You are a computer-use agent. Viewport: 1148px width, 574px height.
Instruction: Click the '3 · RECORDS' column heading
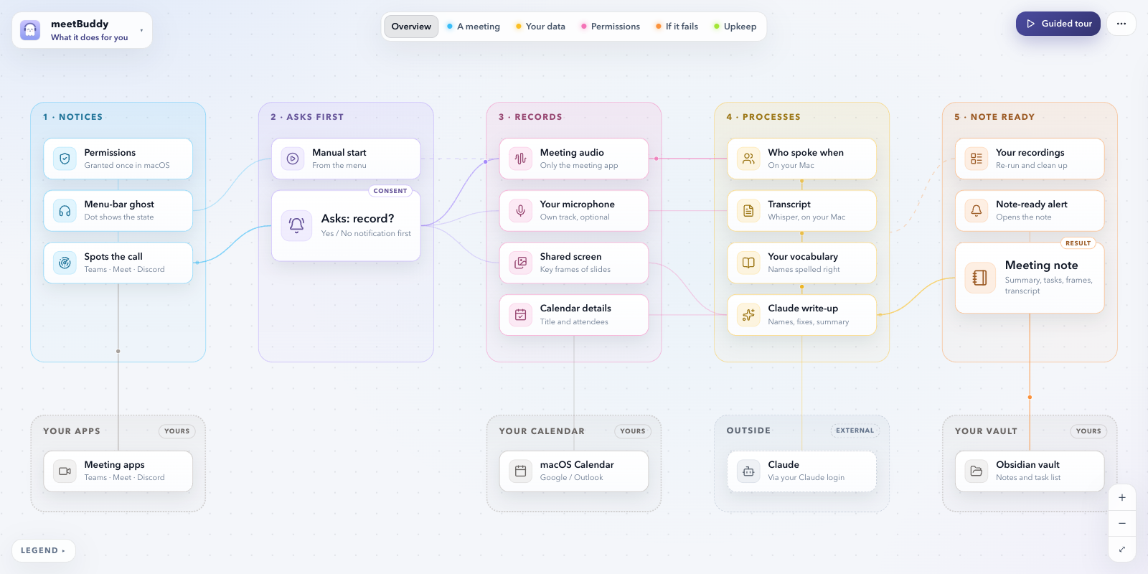(530, 117)
